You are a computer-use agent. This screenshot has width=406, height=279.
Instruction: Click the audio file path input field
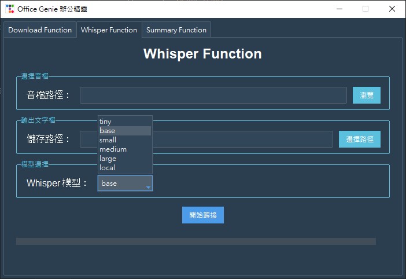pos(213,95)
